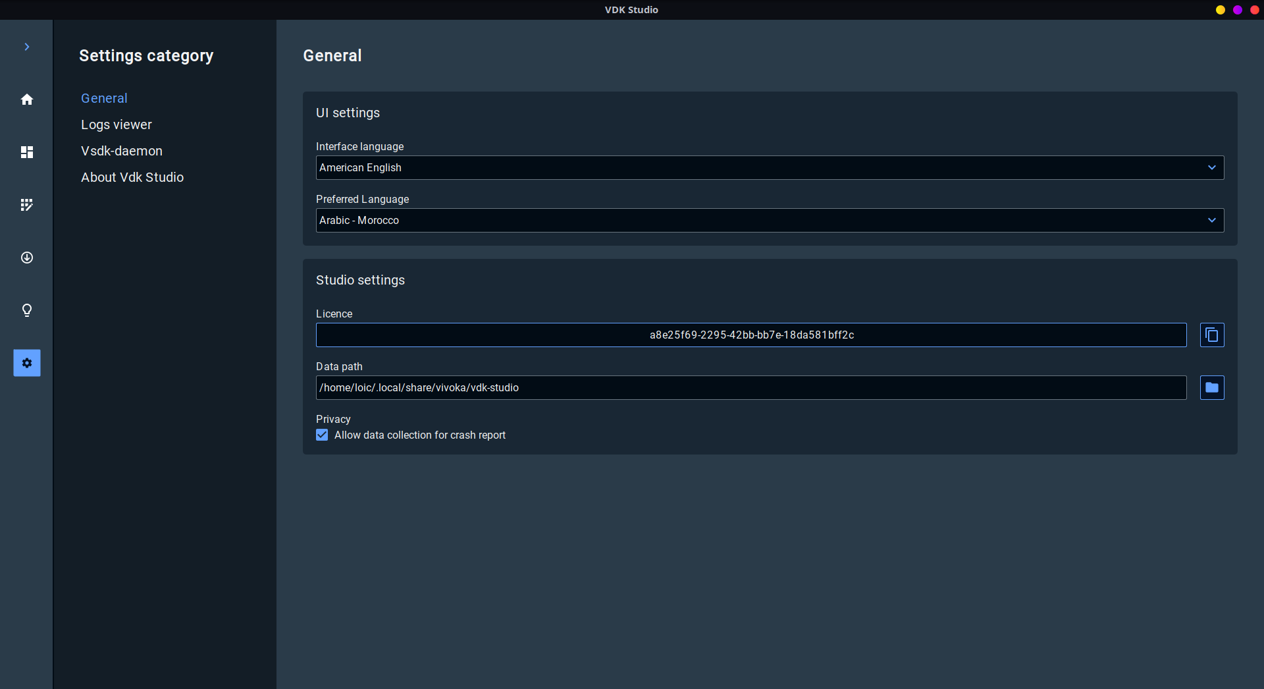This screenshot has height=689, width=1264.
Task: Open the dashboard grid icon in sidebar
Action: 27,152
